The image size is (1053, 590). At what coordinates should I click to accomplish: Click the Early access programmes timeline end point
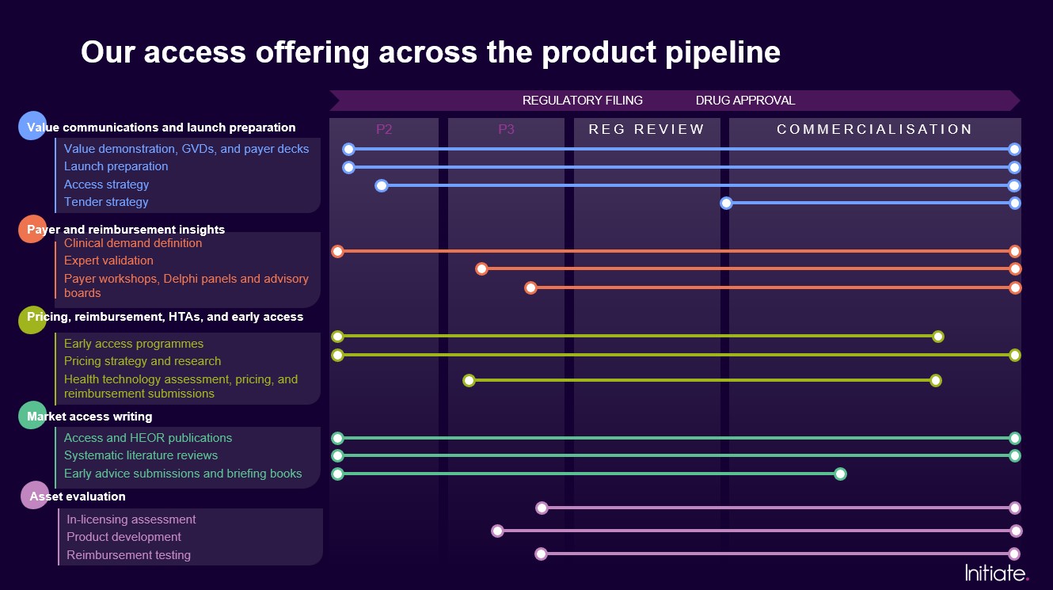tap(938, 337)
